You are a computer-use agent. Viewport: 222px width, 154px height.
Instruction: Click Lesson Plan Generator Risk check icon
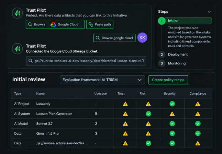point(148,114)
